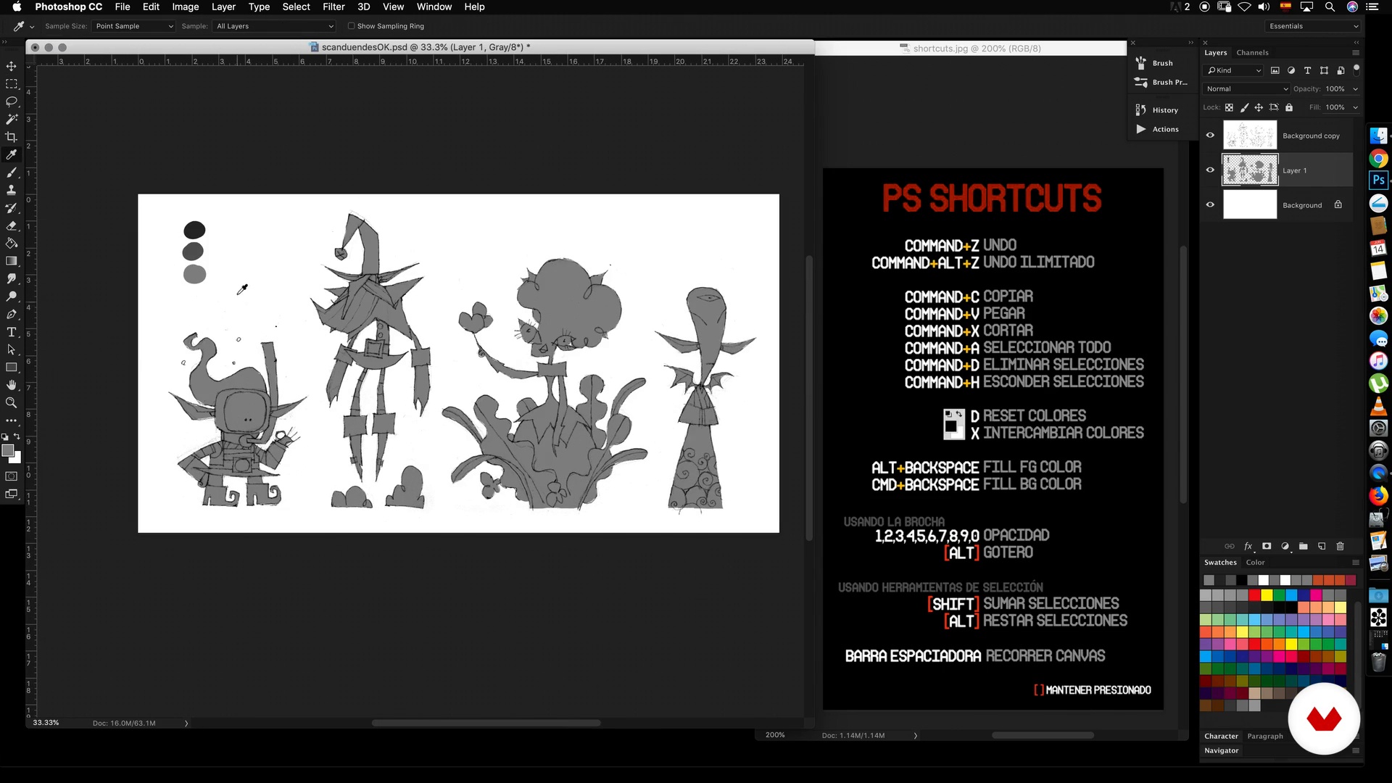Select the Gradient tool

11,261
